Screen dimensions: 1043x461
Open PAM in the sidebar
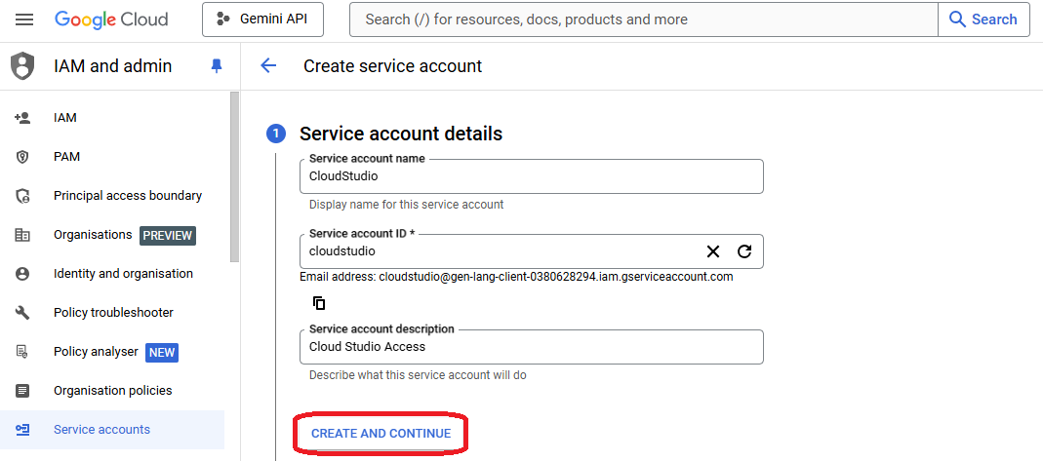click(66, 157)
